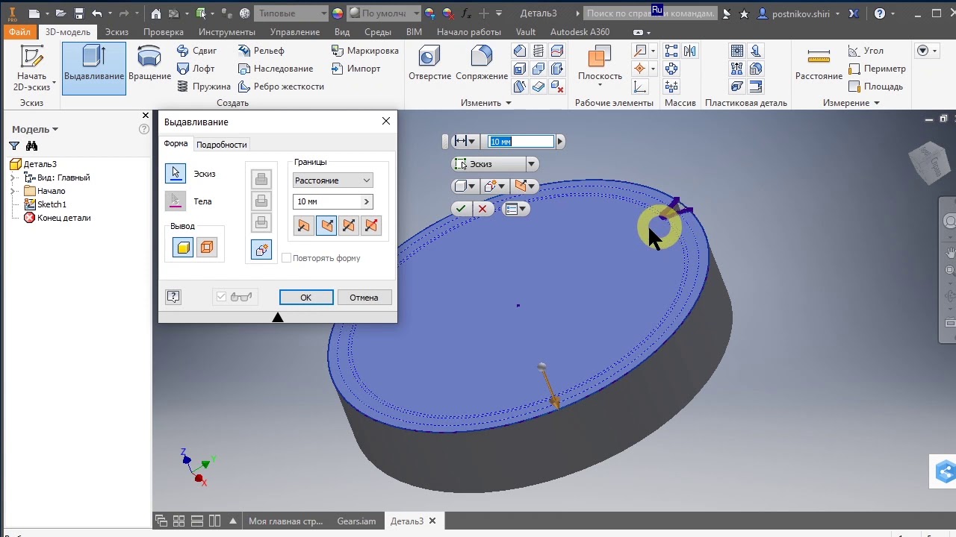The image size is (956, 537).
Task: Click Отмена in Выдавливание dialog
Action: click(364, 297)
